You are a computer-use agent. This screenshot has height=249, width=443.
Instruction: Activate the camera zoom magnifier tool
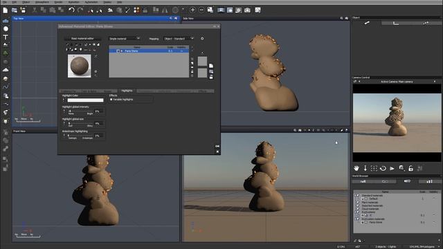click(401, 168)
